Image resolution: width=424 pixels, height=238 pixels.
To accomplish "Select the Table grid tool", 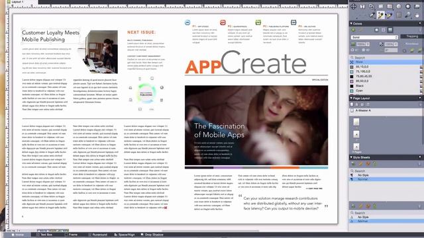I will (399, 15).
